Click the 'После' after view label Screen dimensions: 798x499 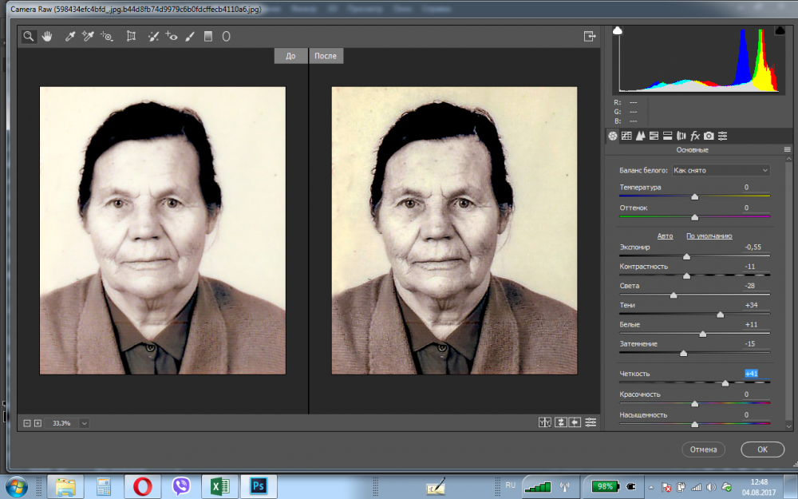tap(326, 55)
